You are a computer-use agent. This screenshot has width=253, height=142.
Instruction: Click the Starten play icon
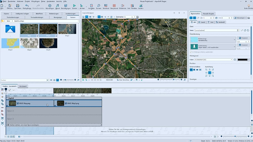click(74, 6)
